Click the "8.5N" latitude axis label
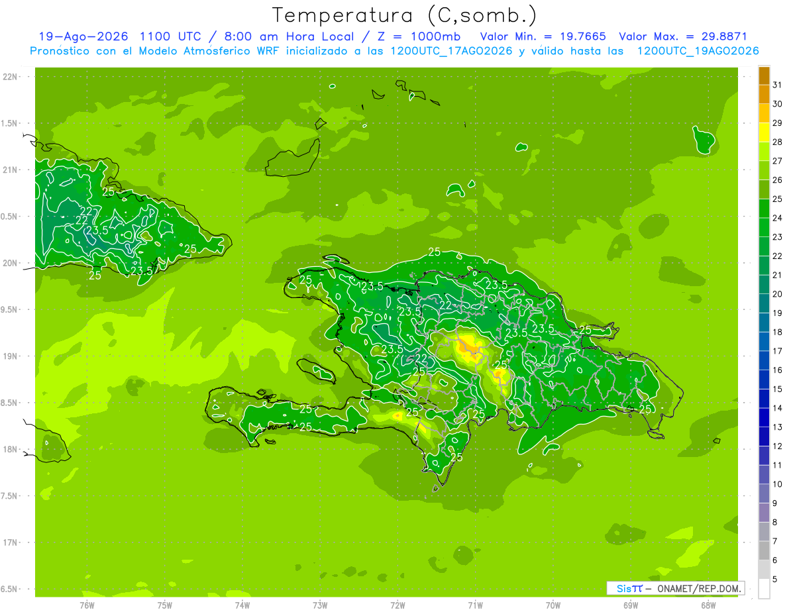The height and width of the screenshot is (614, 795). pyautogui.click(x=9, y=403)
